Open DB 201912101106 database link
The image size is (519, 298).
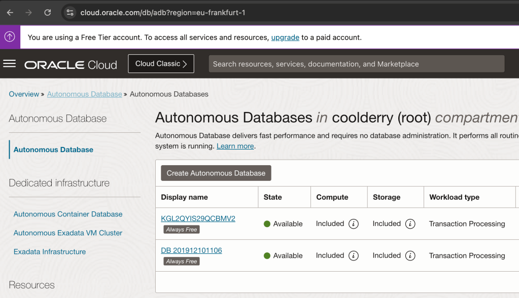pyautogui.click(x=191, y=250)
